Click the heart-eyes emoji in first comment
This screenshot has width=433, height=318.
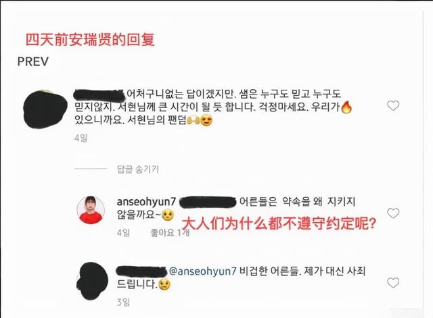[x=206, y=120]
